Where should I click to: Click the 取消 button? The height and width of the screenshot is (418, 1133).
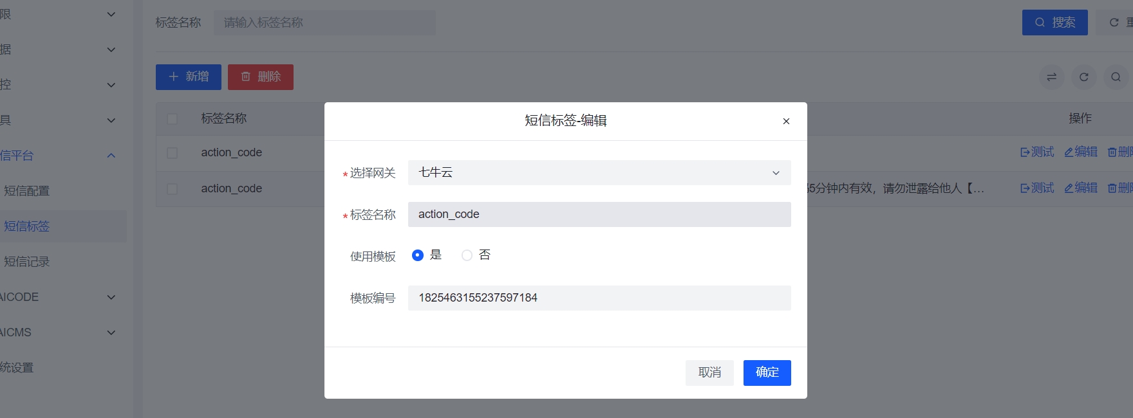(x=709, y=373)
